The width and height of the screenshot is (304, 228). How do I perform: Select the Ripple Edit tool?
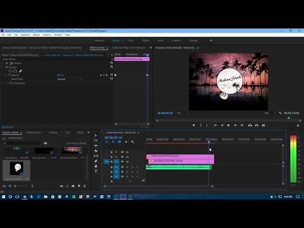tap(96, 146)
